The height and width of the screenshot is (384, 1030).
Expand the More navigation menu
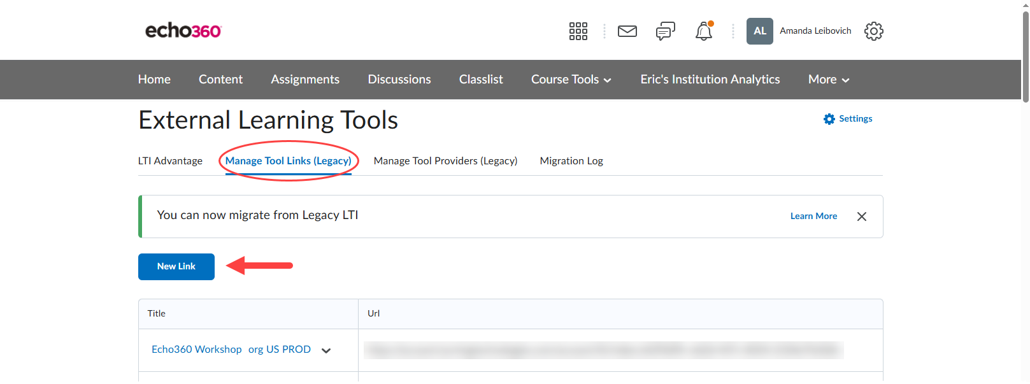829,80
